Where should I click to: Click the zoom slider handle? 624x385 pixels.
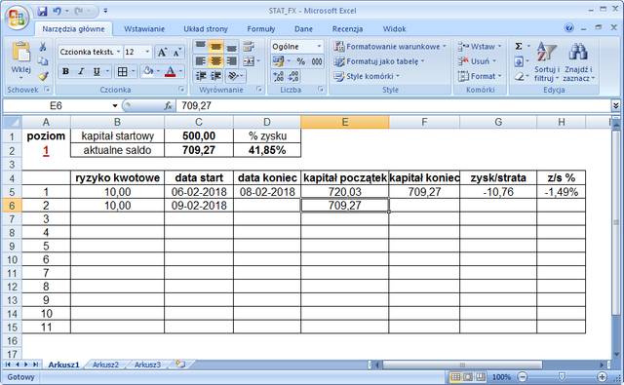[562, 376]
